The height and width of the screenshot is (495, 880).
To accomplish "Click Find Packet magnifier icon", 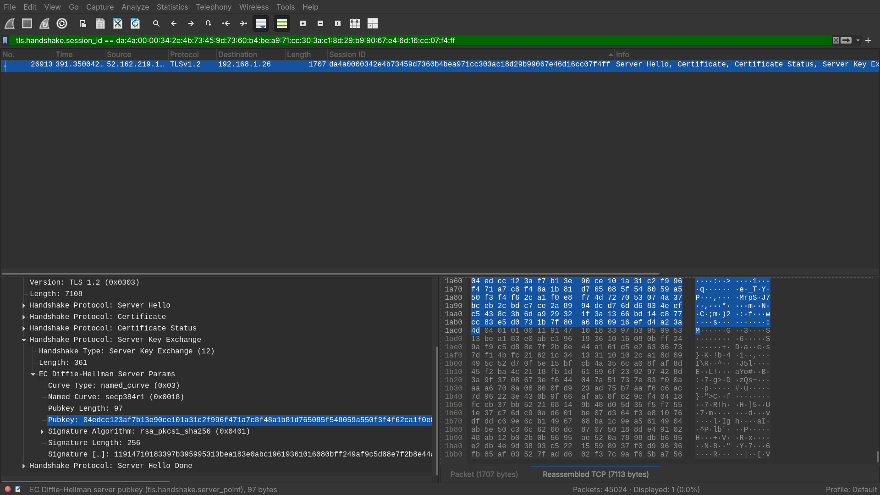I will [156, 23].
